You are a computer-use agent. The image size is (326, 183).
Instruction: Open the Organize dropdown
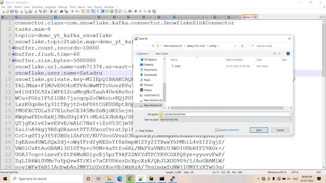(143, 53)
